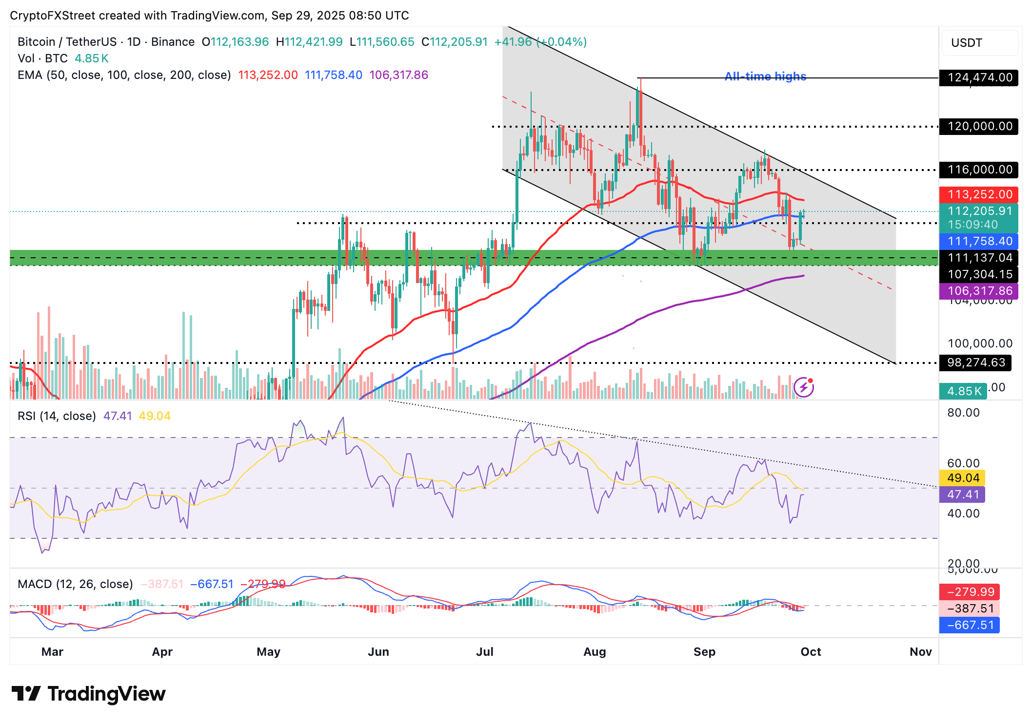The image size is (1032, 723).
Task: Click the red 113,252.00 EMA price tag
Action: [x=978, y=194]
